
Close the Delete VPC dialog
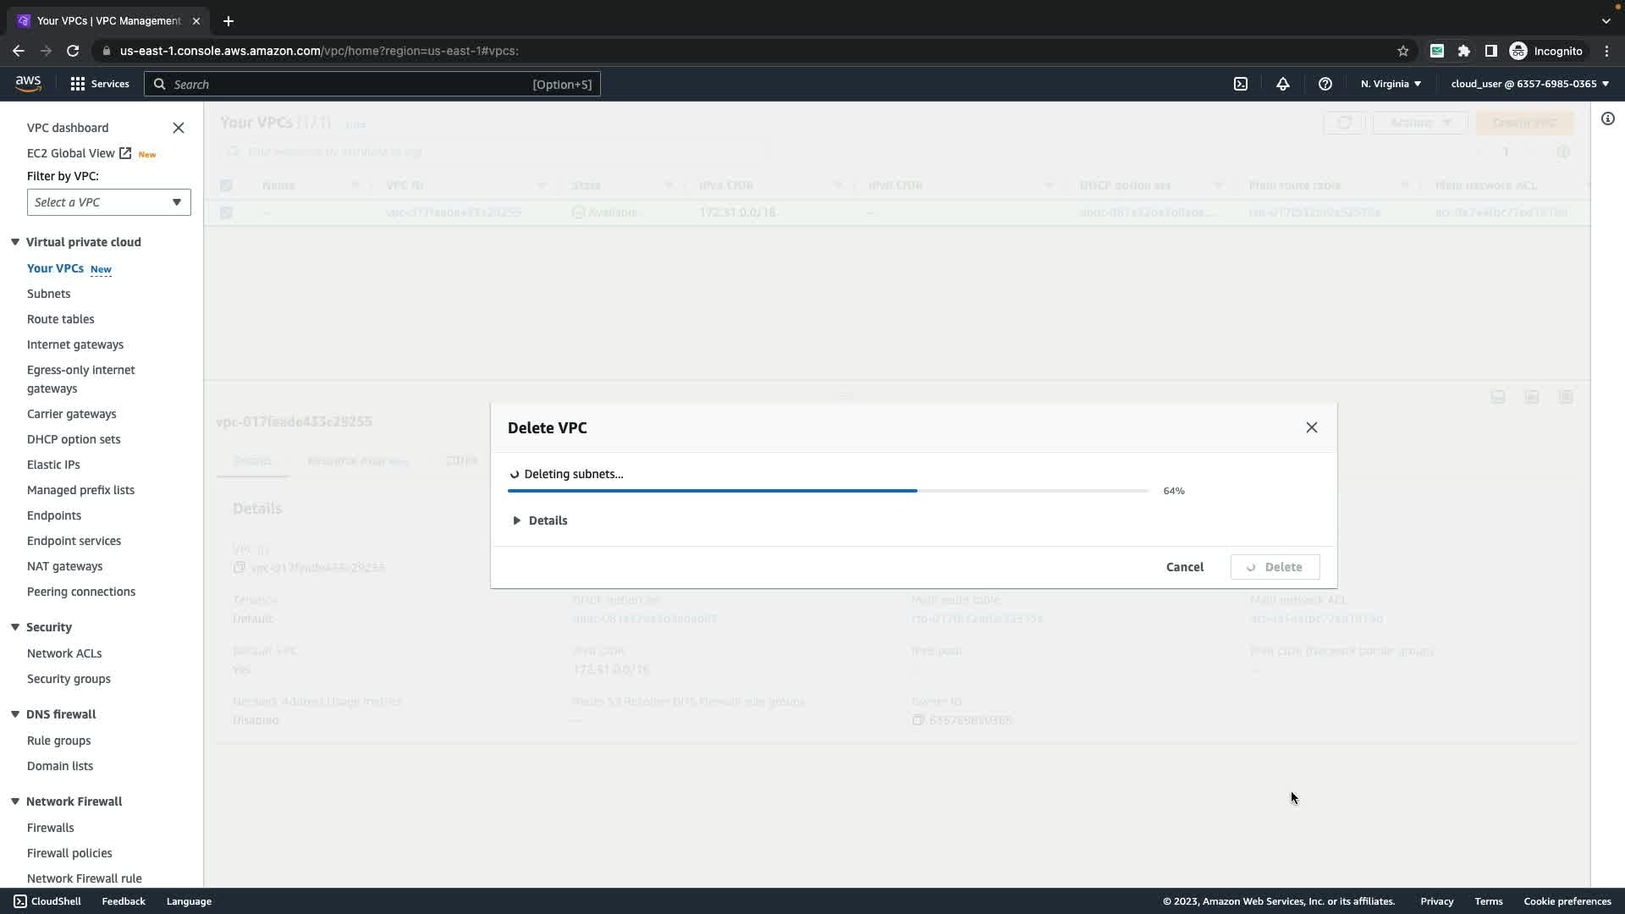(1311, 427)
